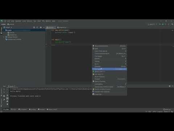Click the expand/collapse all icon in Project panel
The height and width of the screenshot is (131, 174).
coord(37,28)
